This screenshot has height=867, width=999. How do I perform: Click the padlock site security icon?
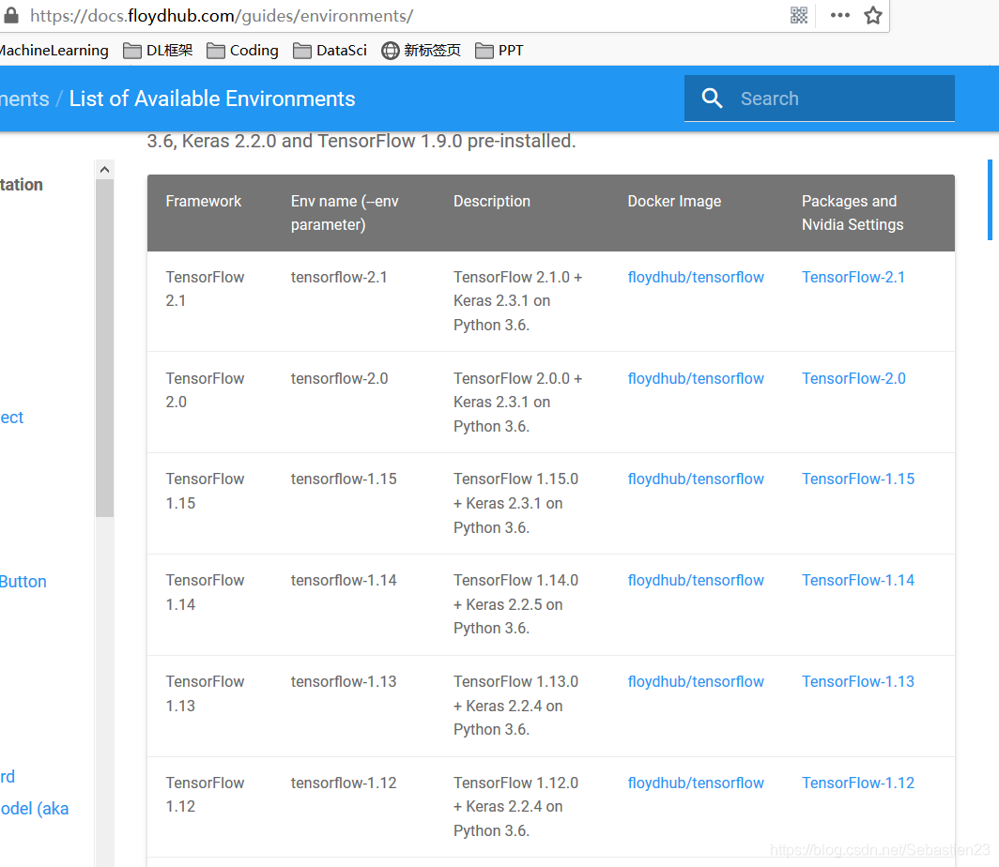pyautogui.click(x=10, y=15)
